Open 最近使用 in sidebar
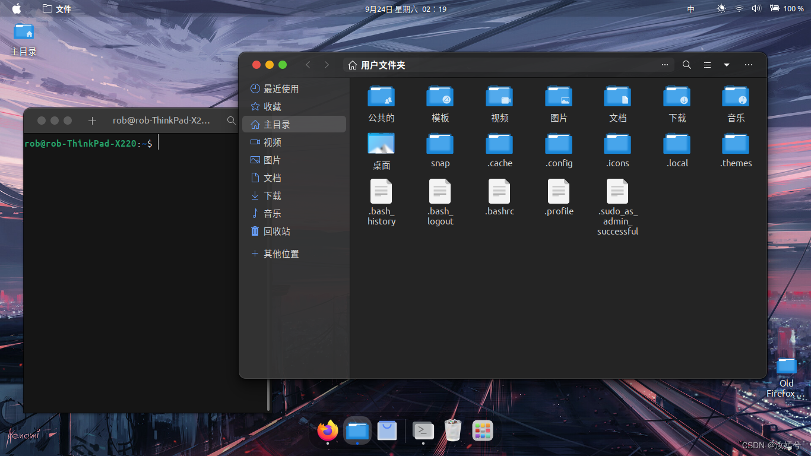The height and width of the screenshot is (456, 811). (x=294, y=88)
